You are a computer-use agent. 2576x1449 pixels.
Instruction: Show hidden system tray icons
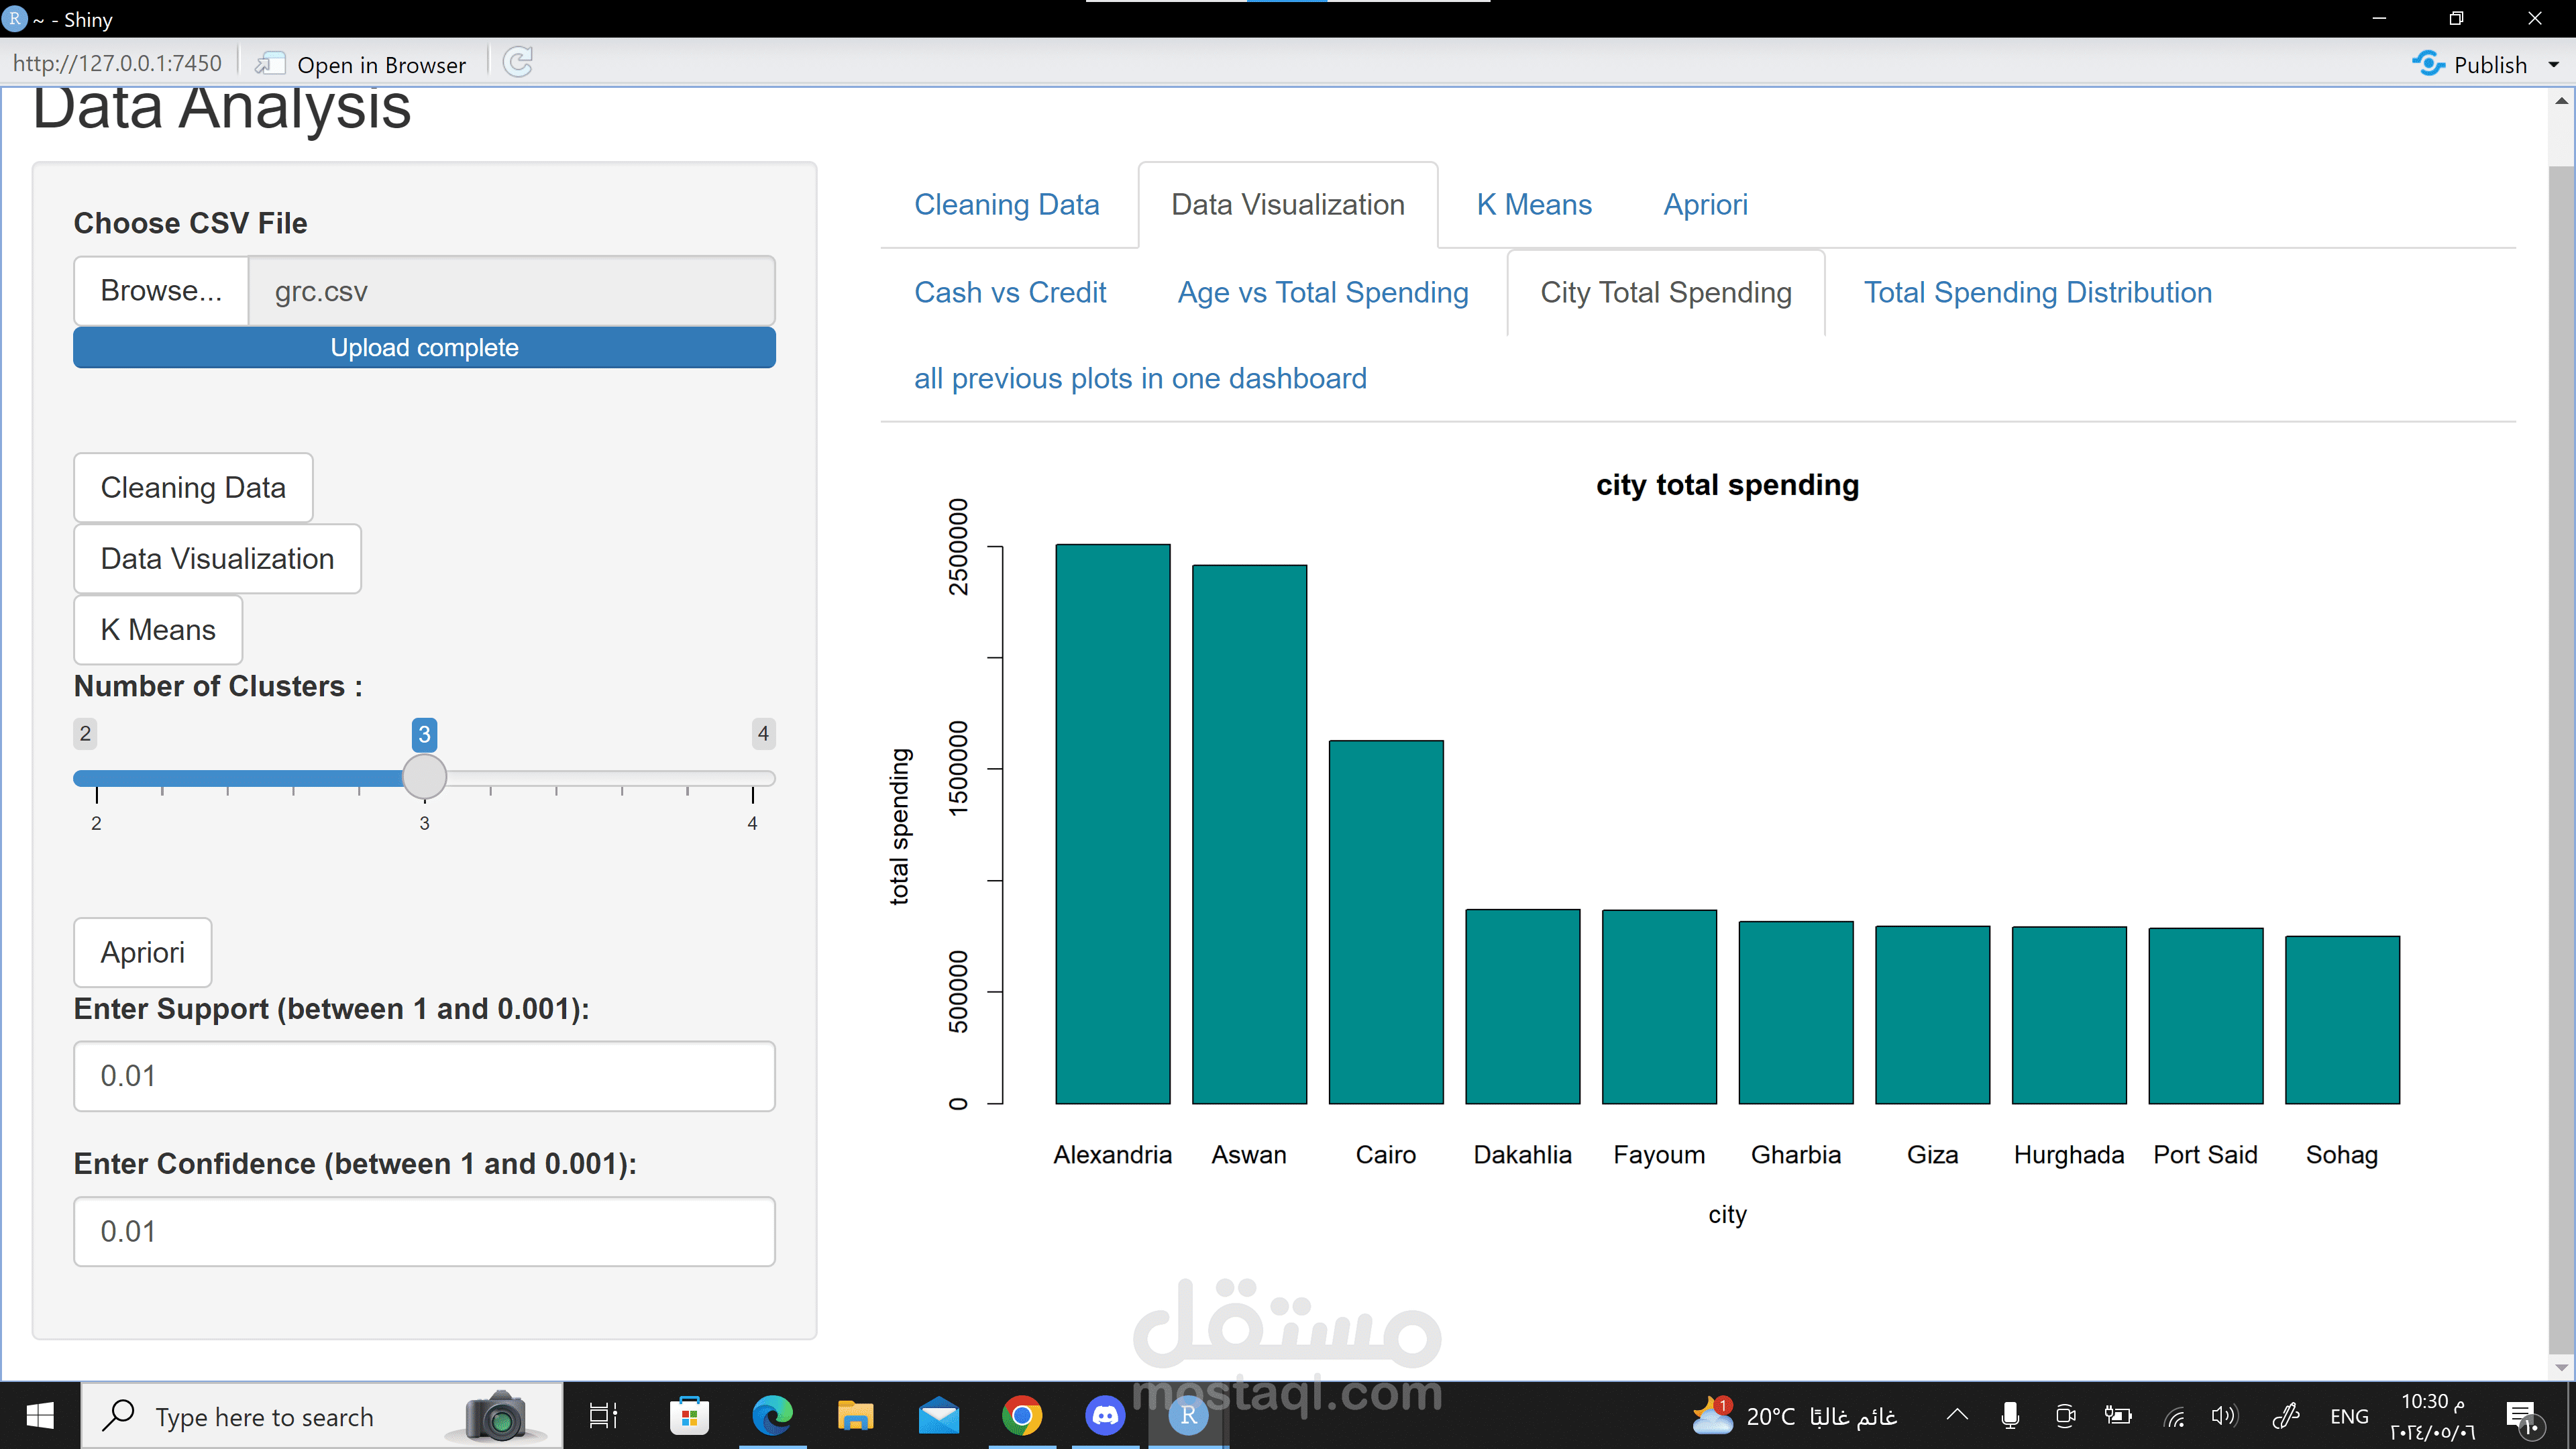(1957, 1415)
